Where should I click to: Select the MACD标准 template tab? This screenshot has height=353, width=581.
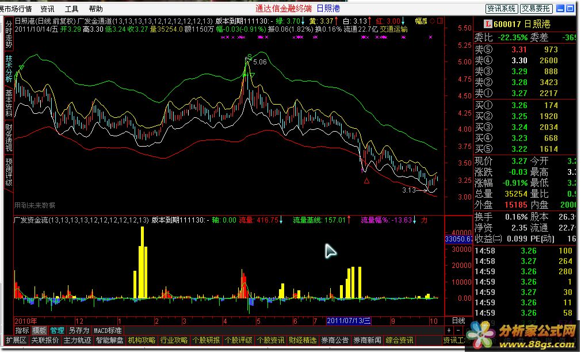coord(108,331)
